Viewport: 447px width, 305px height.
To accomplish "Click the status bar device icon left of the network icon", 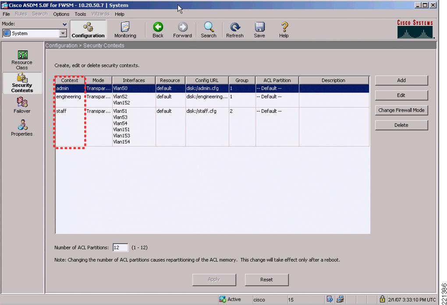I will (330, 299).
